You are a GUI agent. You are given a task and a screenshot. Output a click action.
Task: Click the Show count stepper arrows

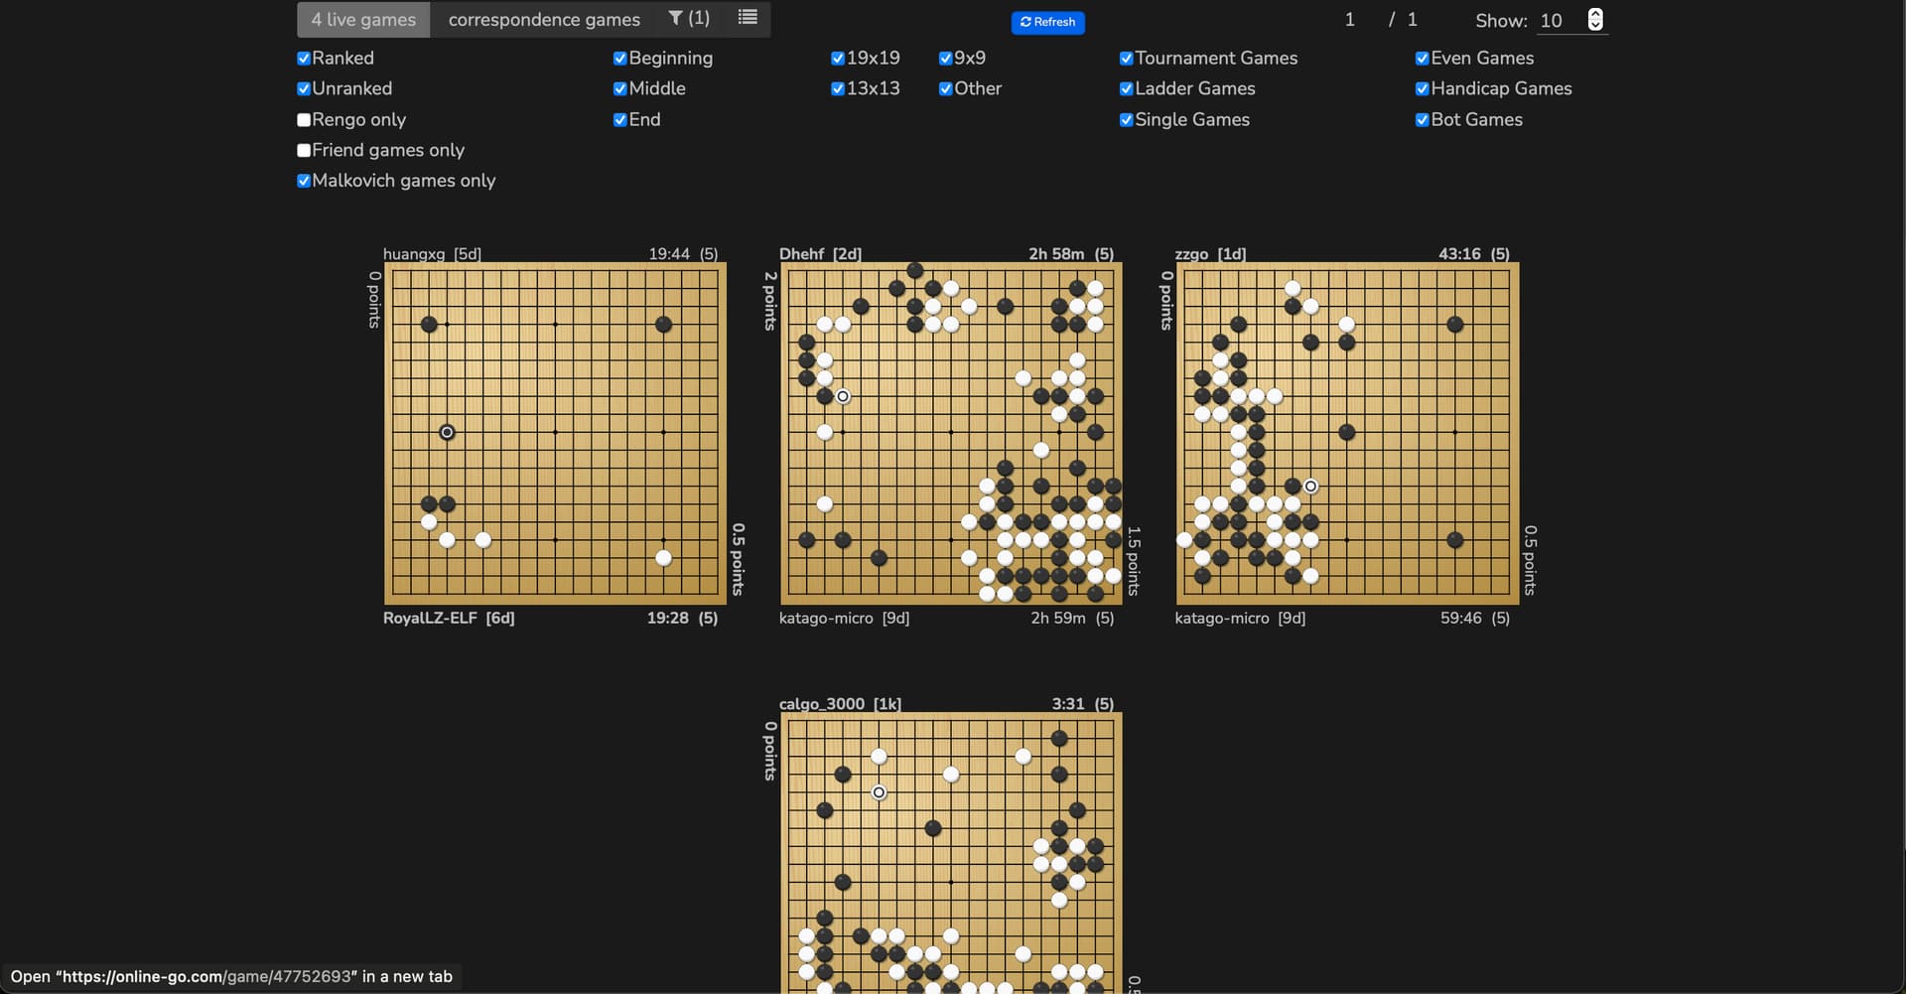click(x=1595, y=20)
